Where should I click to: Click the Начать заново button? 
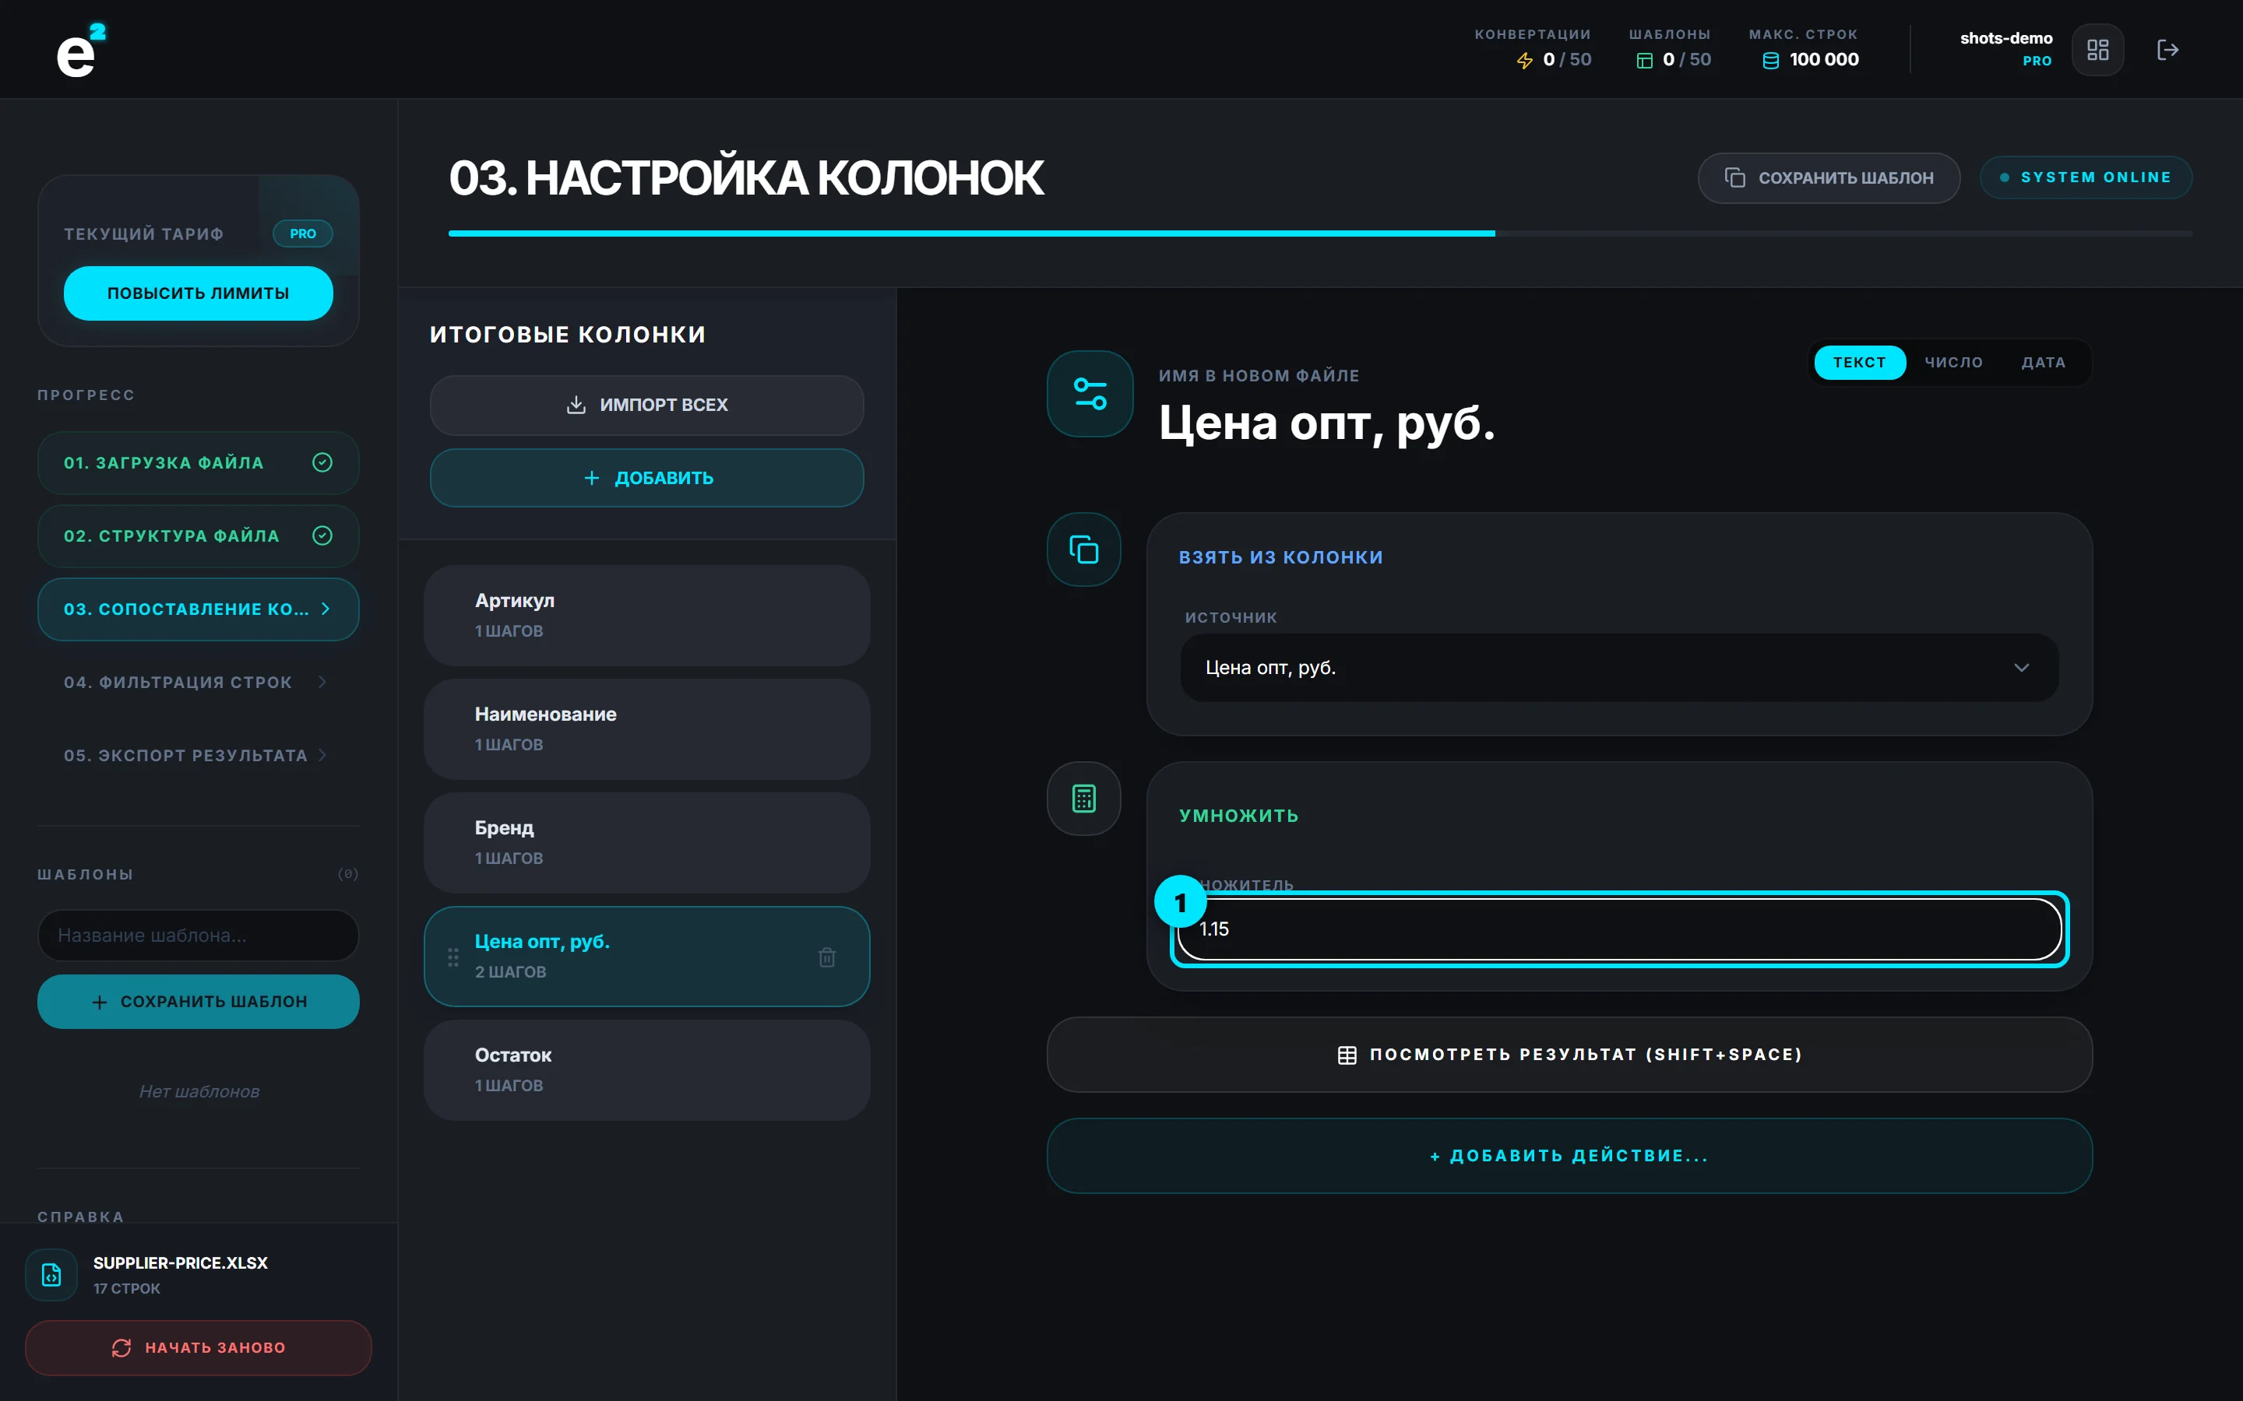coord(199,1347)
